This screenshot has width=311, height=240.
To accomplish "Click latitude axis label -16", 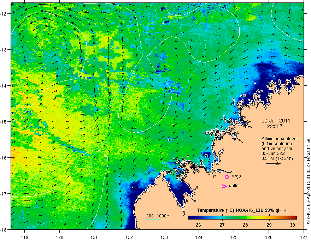I will 4,158.
